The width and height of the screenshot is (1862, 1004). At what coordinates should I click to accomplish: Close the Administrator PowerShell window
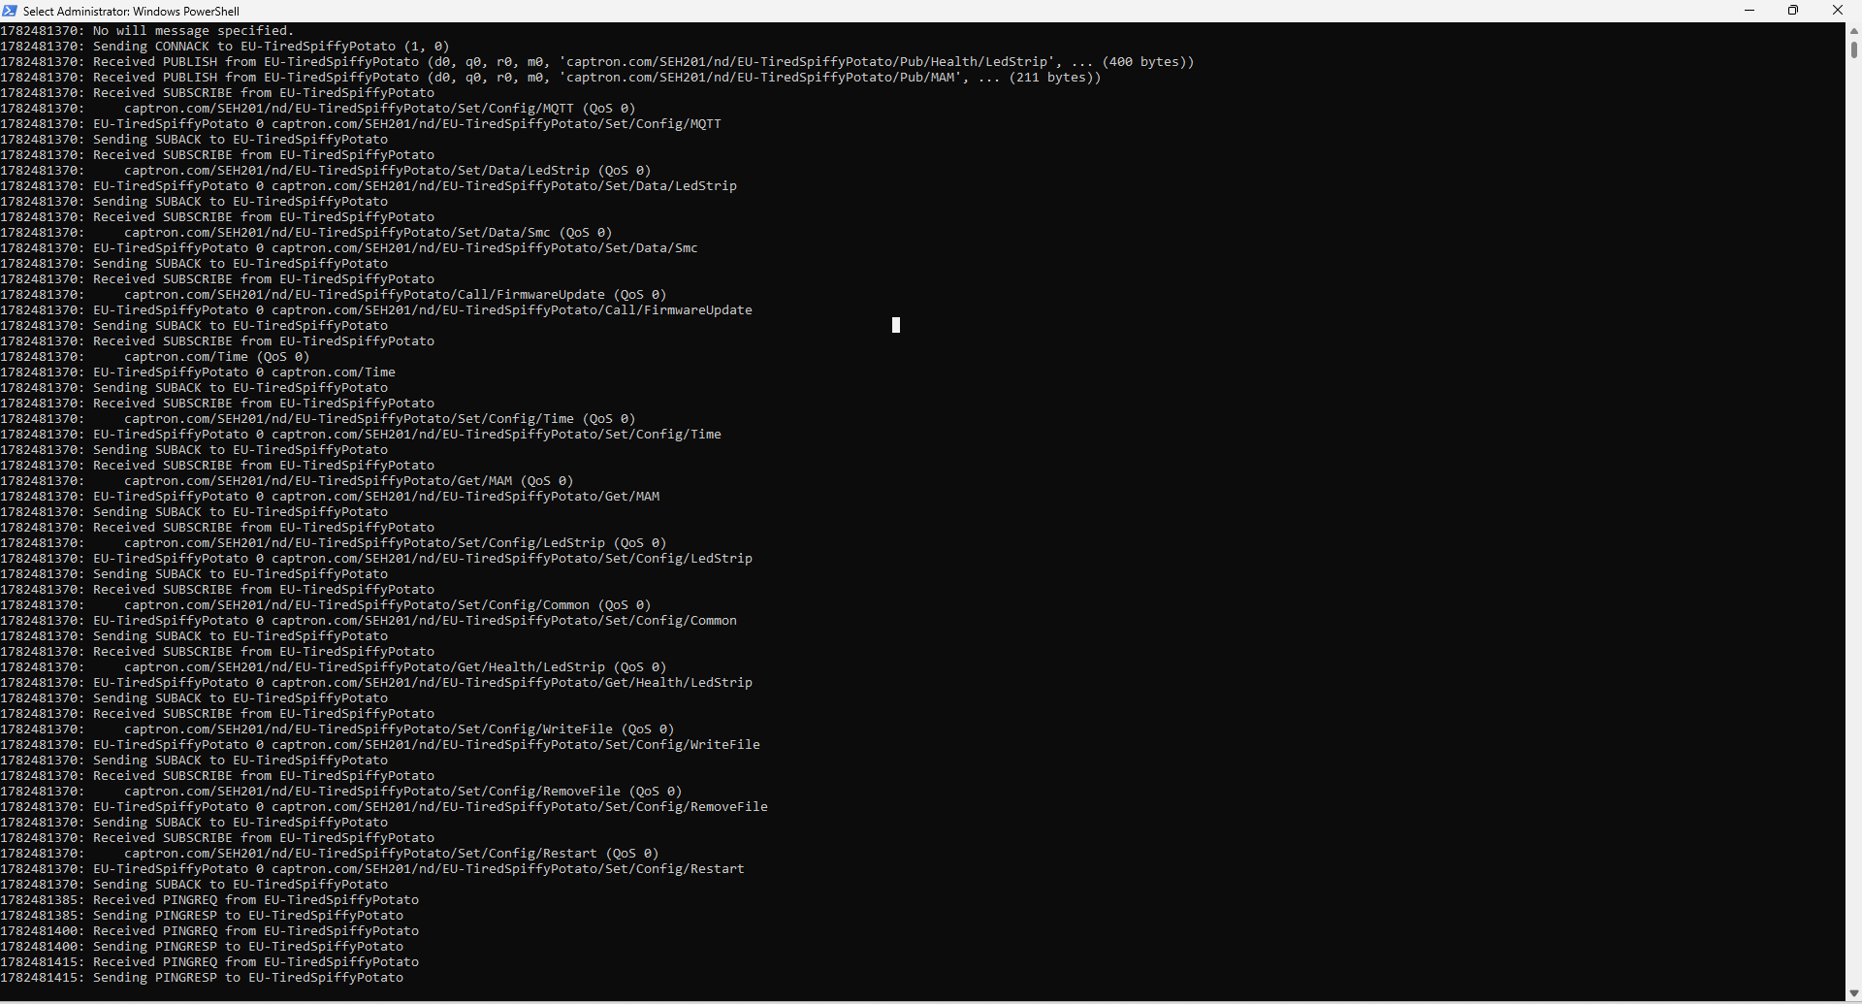tap(1838, 11)
